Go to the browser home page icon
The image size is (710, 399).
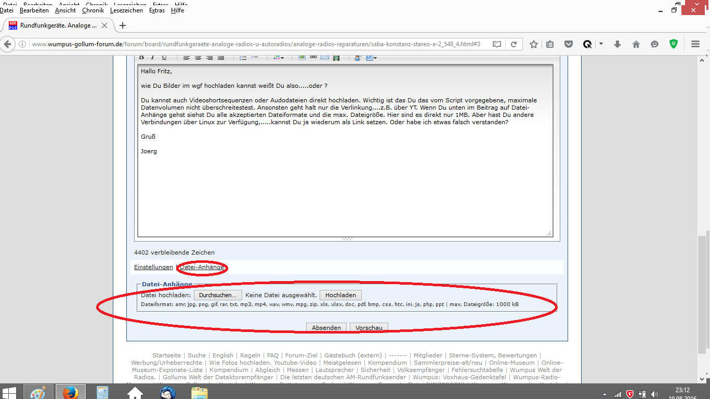tap(636, 44)
